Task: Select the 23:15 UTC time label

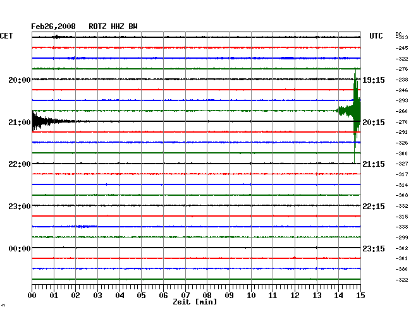Action: 374,248
